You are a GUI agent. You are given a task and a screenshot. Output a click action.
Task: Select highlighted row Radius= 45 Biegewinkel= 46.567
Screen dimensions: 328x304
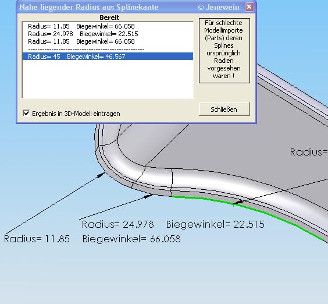tap(108, 56)
